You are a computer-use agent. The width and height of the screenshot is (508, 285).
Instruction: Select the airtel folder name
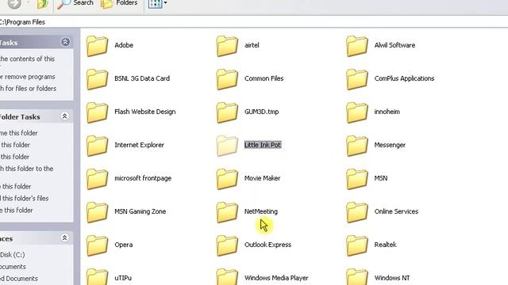252,45
